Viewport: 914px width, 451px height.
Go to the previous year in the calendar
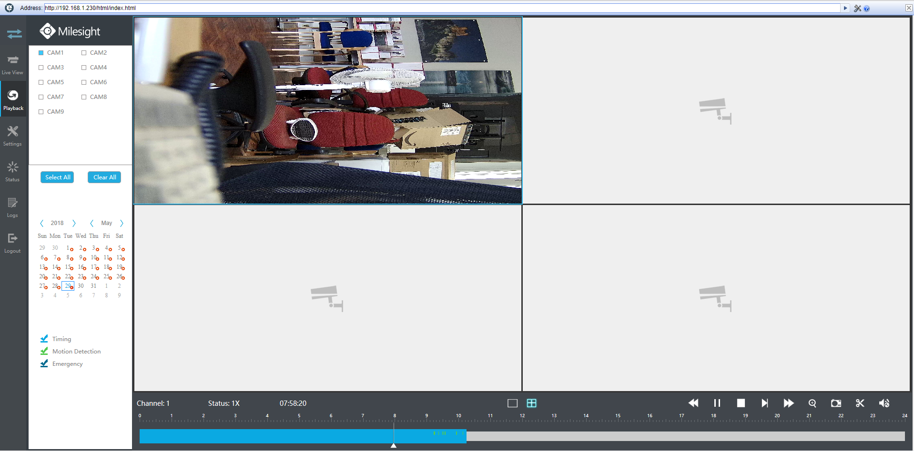42,223
